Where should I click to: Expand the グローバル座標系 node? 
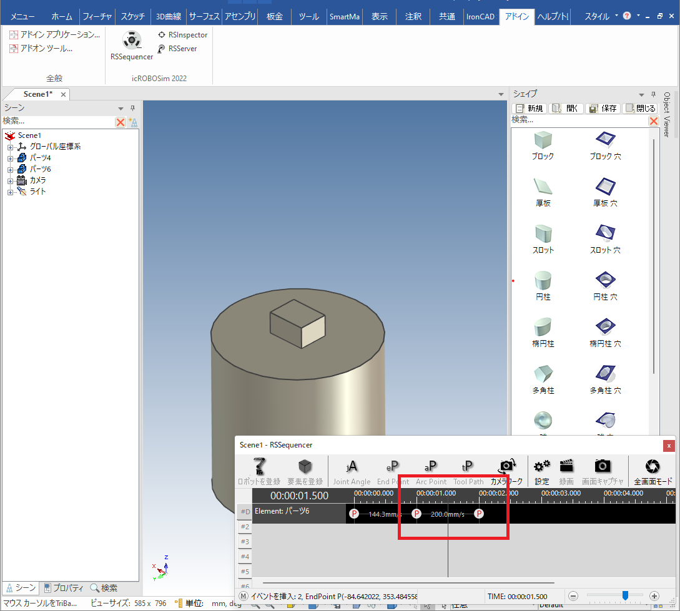tap(10, 147)
